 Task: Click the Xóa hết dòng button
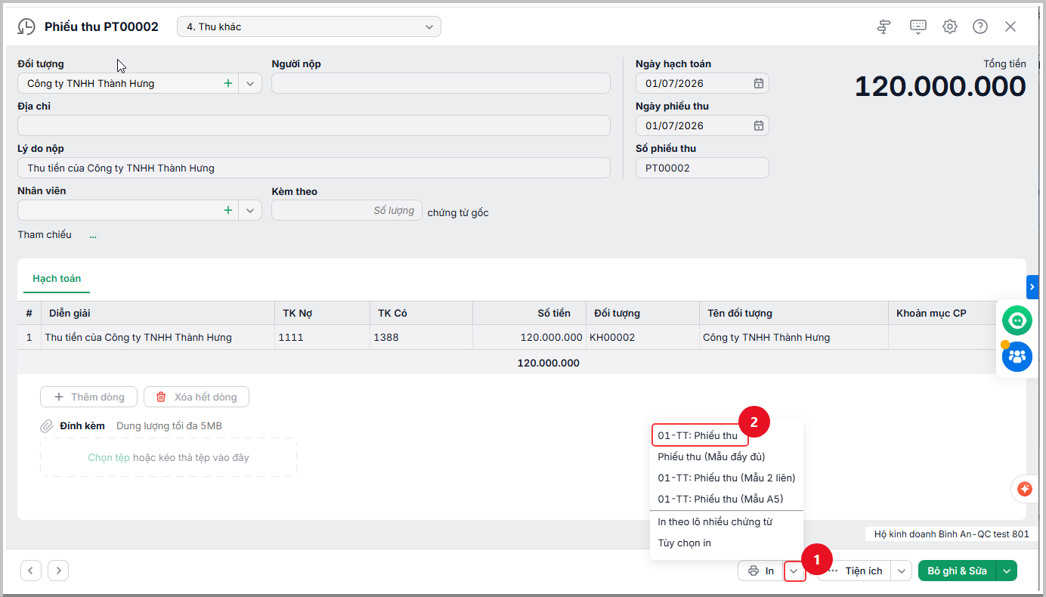point(197,397)
